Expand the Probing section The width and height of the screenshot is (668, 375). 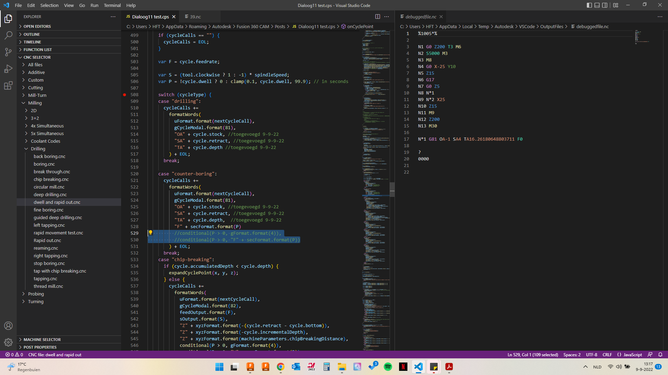tap(24, 294)
